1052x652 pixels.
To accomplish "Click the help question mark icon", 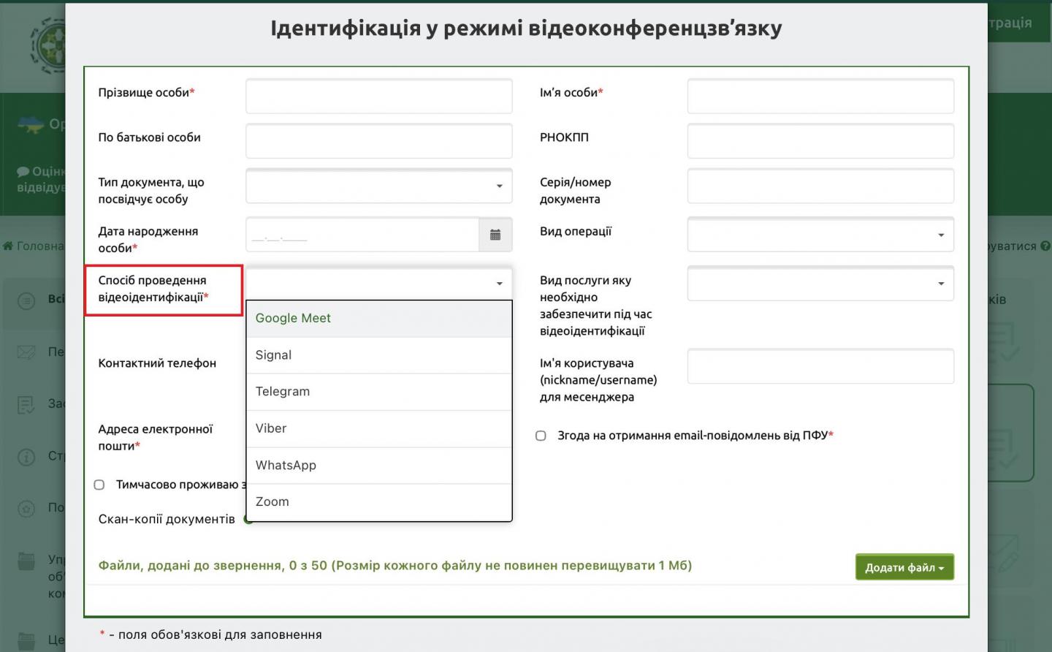I will point(1045,246).
